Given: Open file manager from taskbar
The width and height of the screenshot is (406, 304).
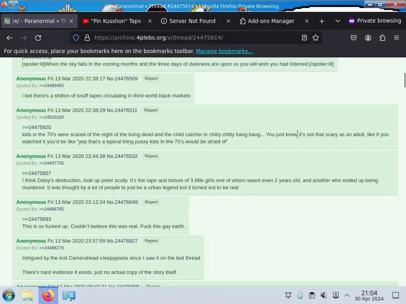Looking at the screenshot, I should 28,295.
